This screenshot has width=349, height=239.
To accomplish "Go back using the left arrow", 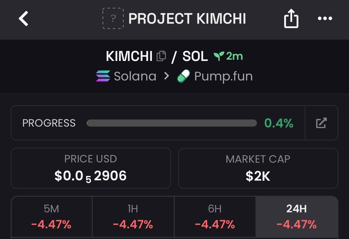I will click(23, 19).
